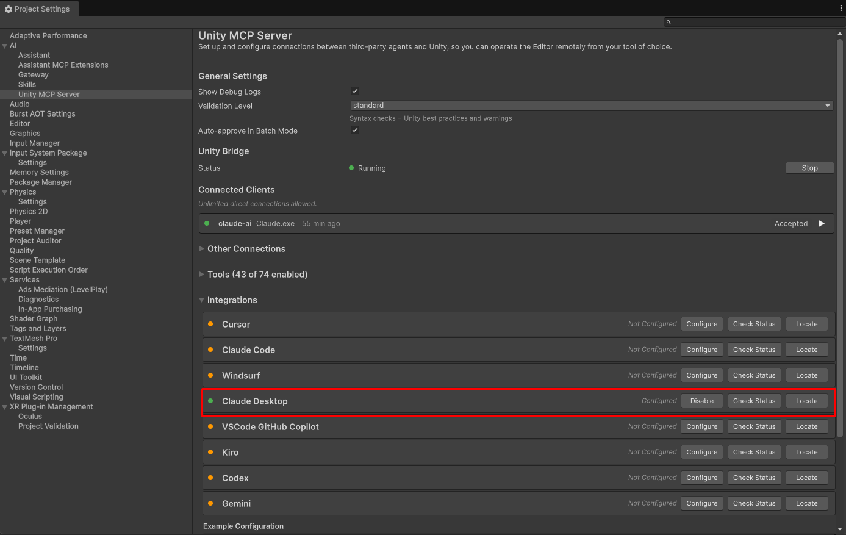The width and height of the screenshot is (846, 535).
Task: Collapse the Services tree group arrow
Action: [5, 280]
